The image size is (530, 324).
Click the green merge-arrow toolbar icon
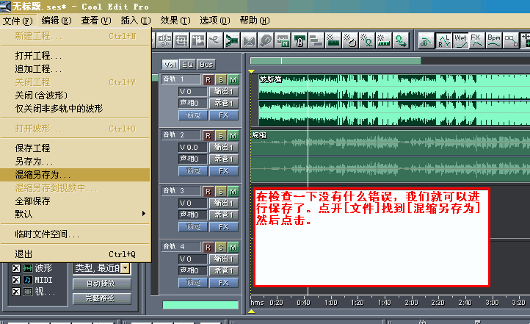pyautogui.click(x=232, y=41)
